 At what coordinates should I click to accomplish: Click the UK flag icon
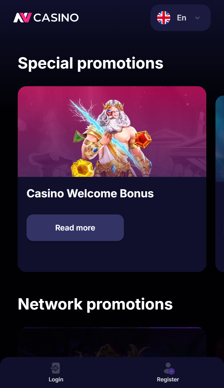tap(164, 18)
